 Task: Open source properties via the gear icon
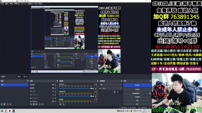(36, 104)
